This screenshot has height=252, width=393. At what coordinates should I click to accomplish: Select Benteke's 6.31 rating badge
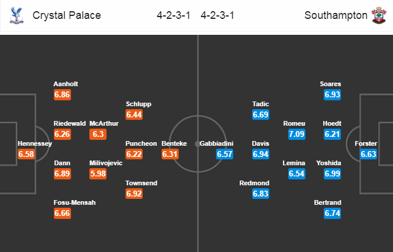click(x=170, y=154)
